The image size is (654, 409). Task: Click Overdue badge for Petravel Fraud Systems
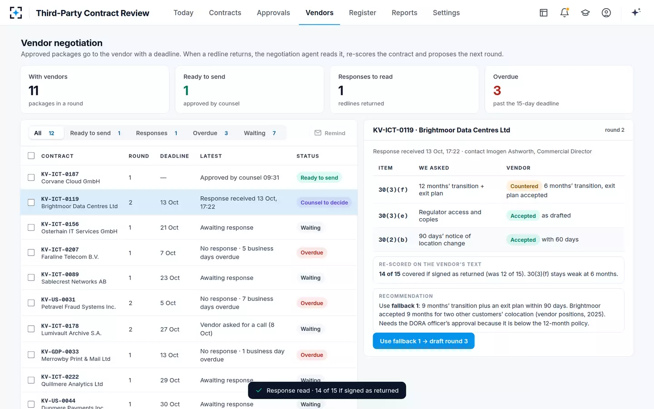point(312,303)
